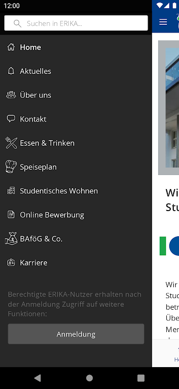
Task: Focus the Suchen in ERIKA search field
Action: pyautogui.click(x=76, y=23)
